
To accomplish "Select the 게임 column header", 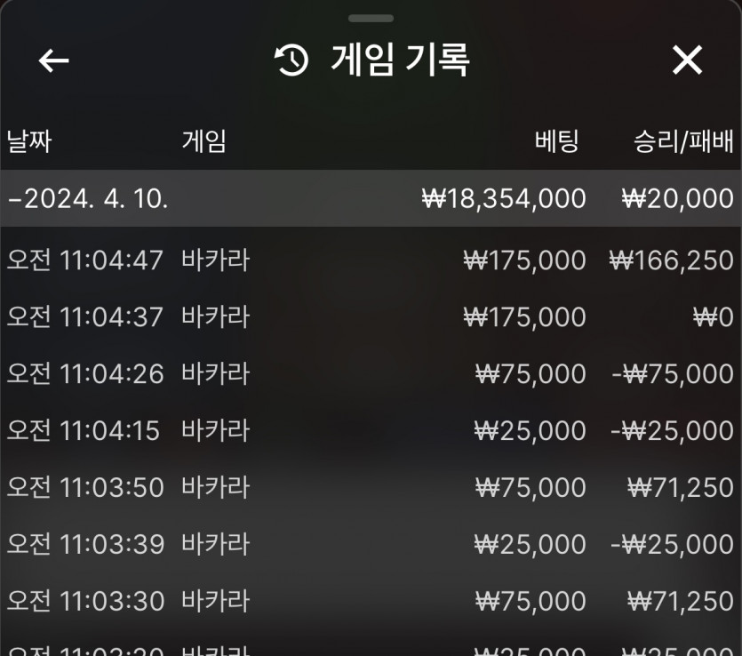I will click(204, 141).
